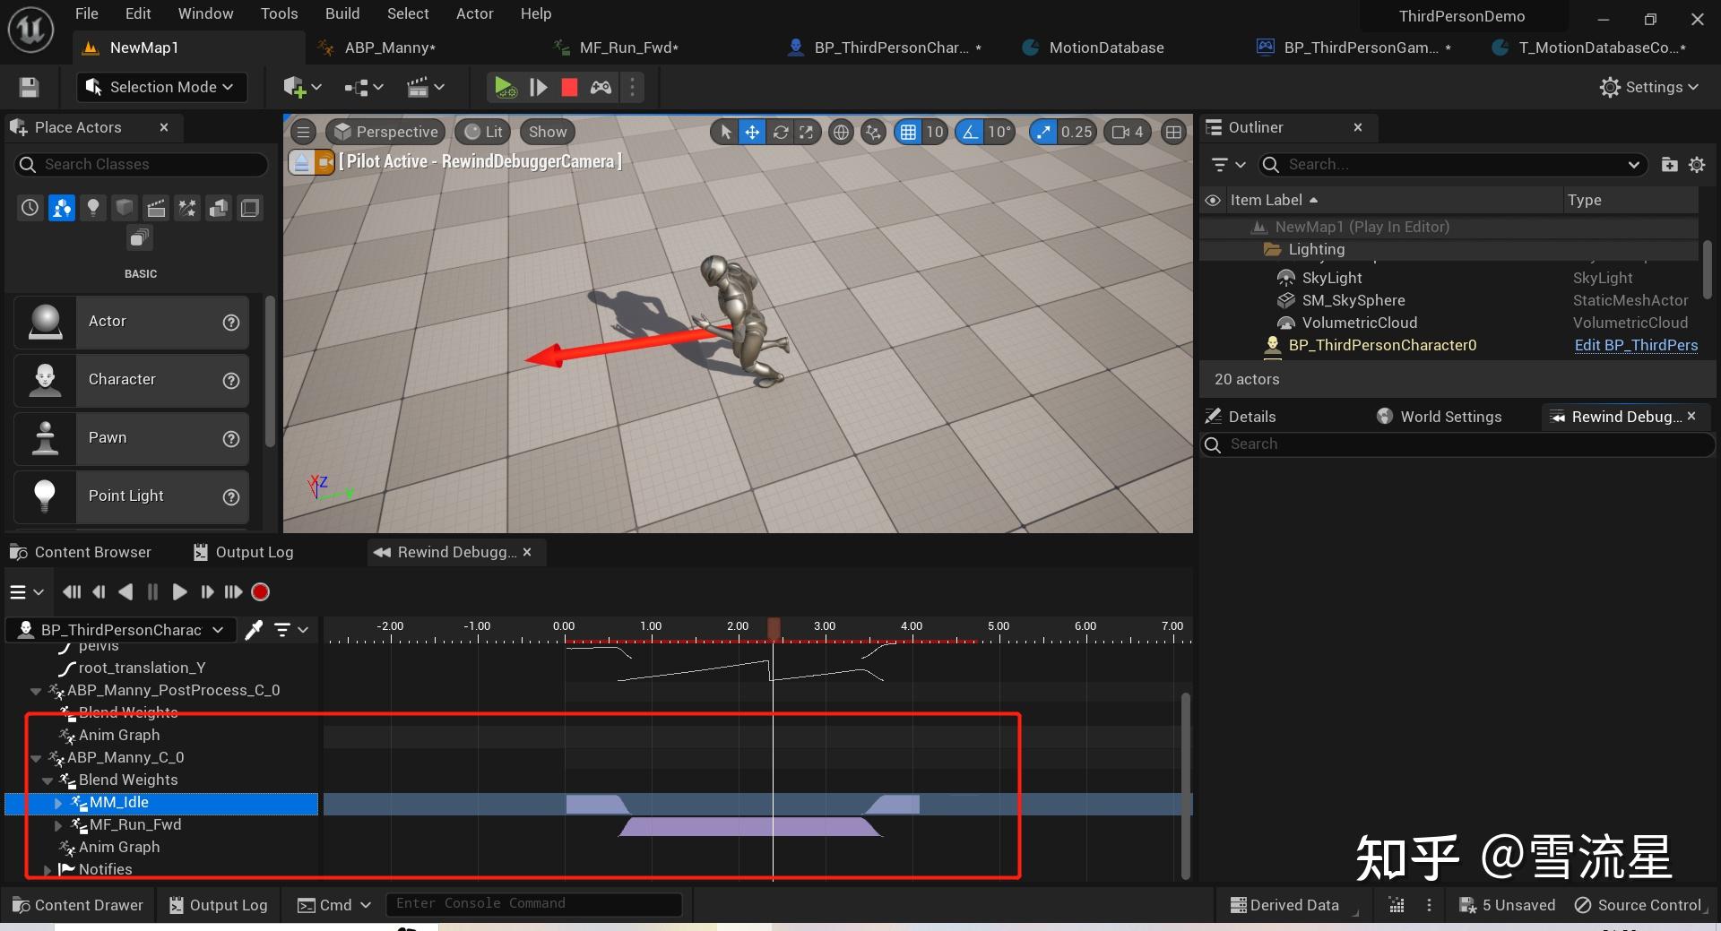1721x931 pixels.
Task: Stop the play session with red square
Action: click(x=569, y=87)
